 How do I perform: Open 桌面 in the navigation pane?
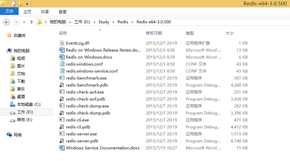21,96
